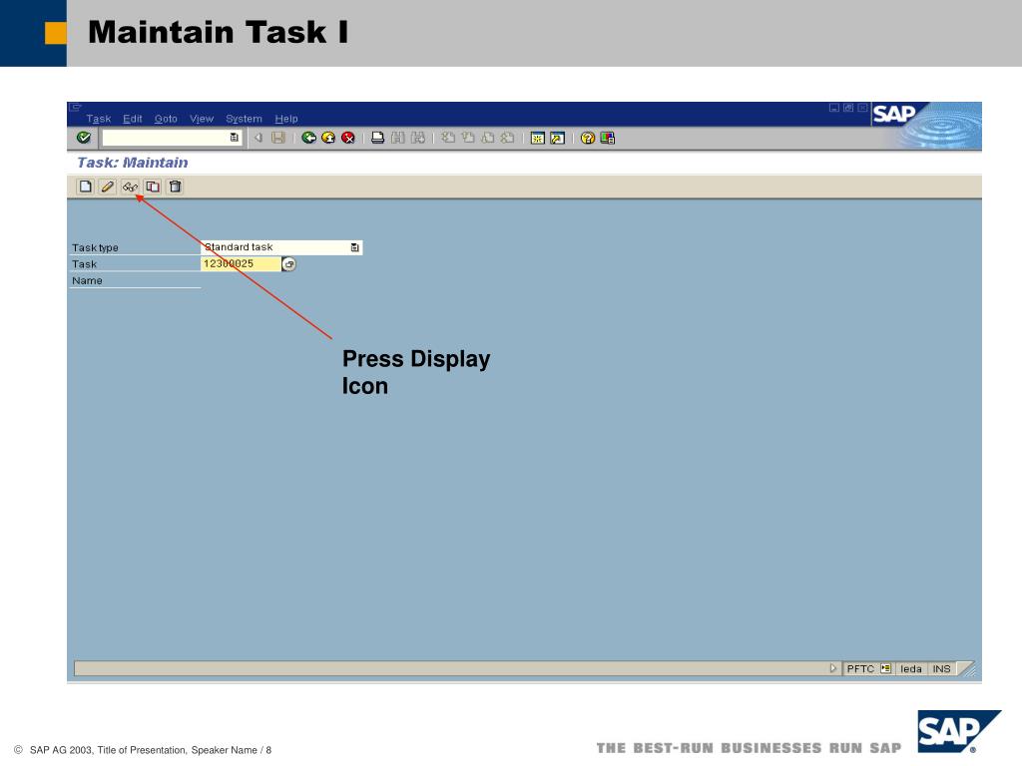Open search help beside the Task number field
Image resolution: width=1022 pixels, height=766 pixels.
point(288,263)
